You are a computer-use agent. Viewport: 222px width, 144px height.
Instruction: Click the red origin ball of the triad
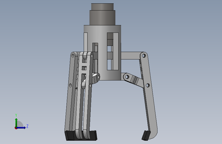pyautogui.click(x=16, y=128)
